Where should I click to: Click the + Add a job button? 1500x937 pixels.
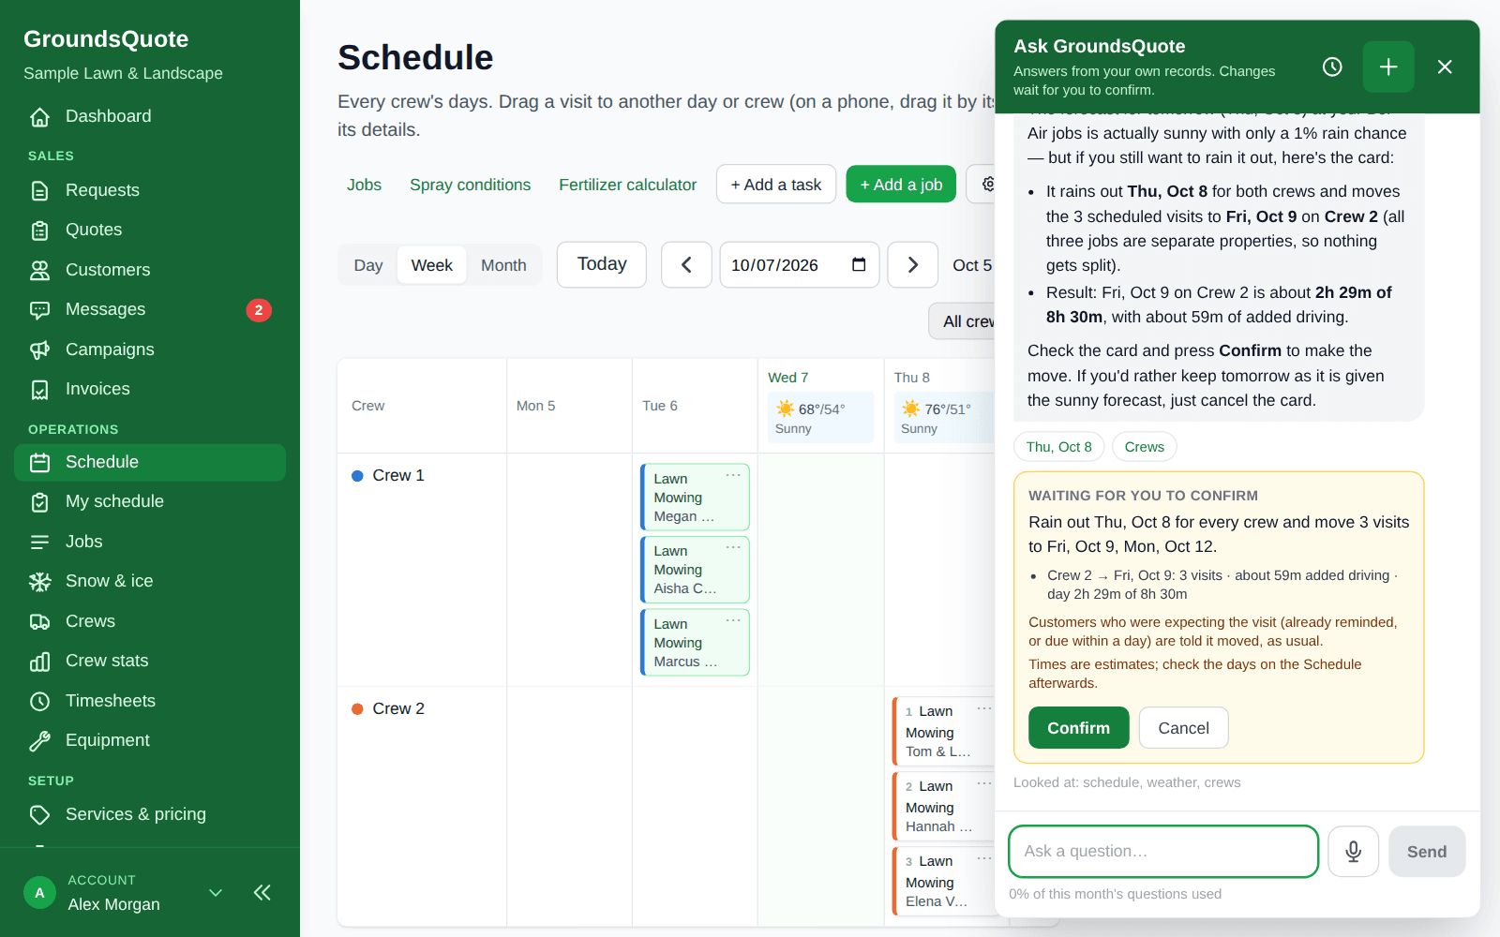tap(901, 185)
